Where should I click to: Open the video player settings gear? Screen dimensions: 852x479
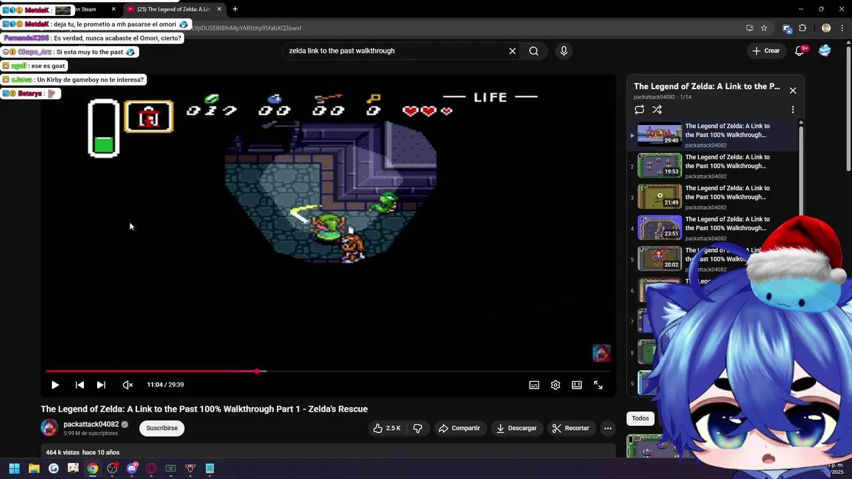[555, 385]
